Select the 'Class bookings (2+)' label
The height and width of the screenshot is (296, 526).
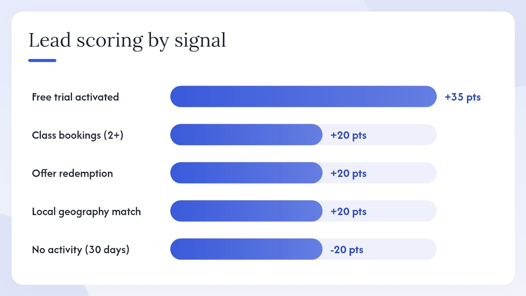tap(78, 135)
